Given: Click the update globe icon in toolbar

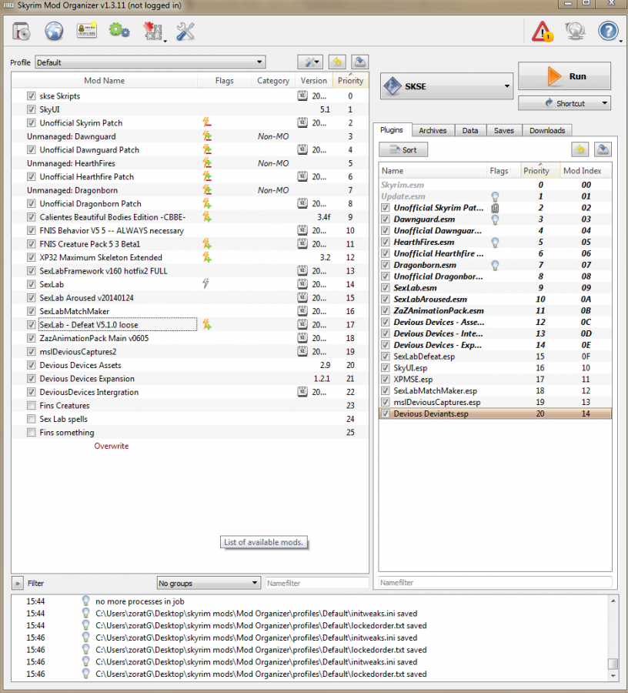Looking at the screenshot, I should pyautogui.click(x=575, y=32).
